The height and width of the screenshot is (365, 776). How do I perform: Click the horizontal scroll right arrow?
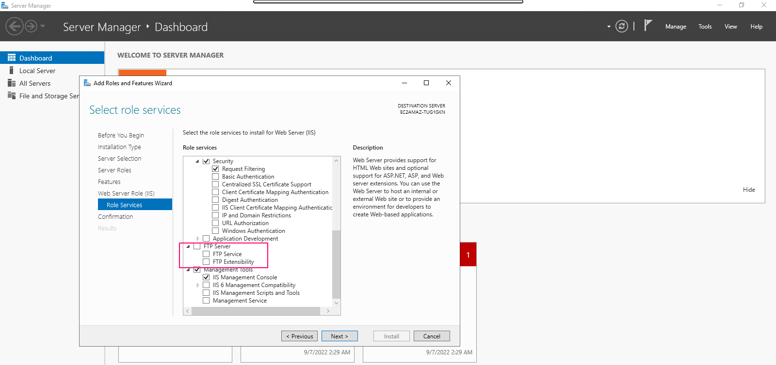328,311
